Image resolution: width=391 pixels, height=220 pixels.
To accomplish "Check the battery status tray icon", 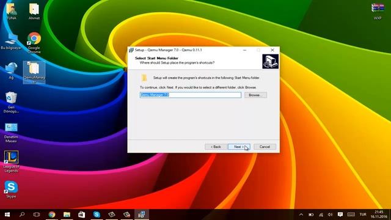I will [x=311, y=215].
